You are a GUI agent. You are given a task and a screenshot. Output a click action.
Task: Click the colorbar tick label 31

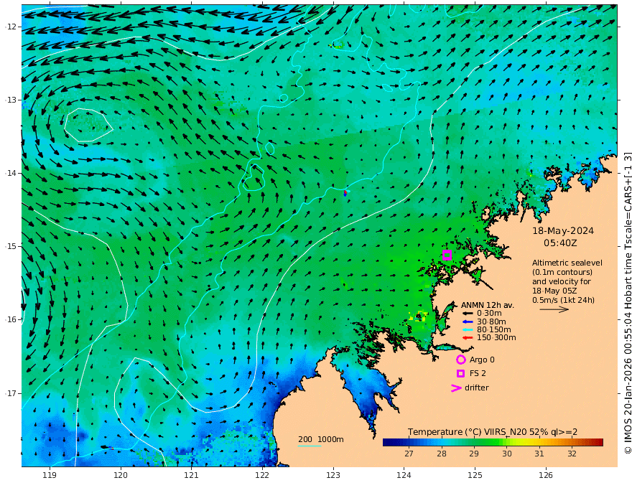(539, 454)
